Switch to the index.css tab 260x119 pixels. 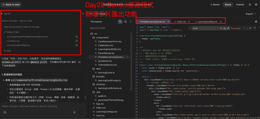click(181, 22)
